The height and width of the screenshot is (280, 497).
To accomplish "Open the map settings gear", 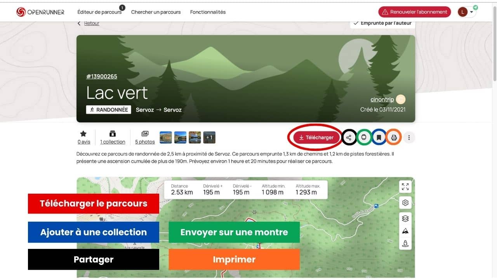I will (405, 203).
